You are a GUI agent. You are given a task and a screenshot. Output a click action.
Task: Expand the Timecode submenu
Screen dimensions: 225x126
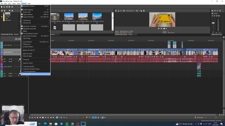(x=36, y=59)
